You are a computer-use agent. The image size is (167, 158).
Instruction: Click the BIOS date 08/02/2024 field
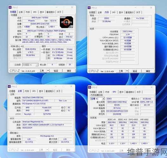pyautogui.click(x=47, y=128)
